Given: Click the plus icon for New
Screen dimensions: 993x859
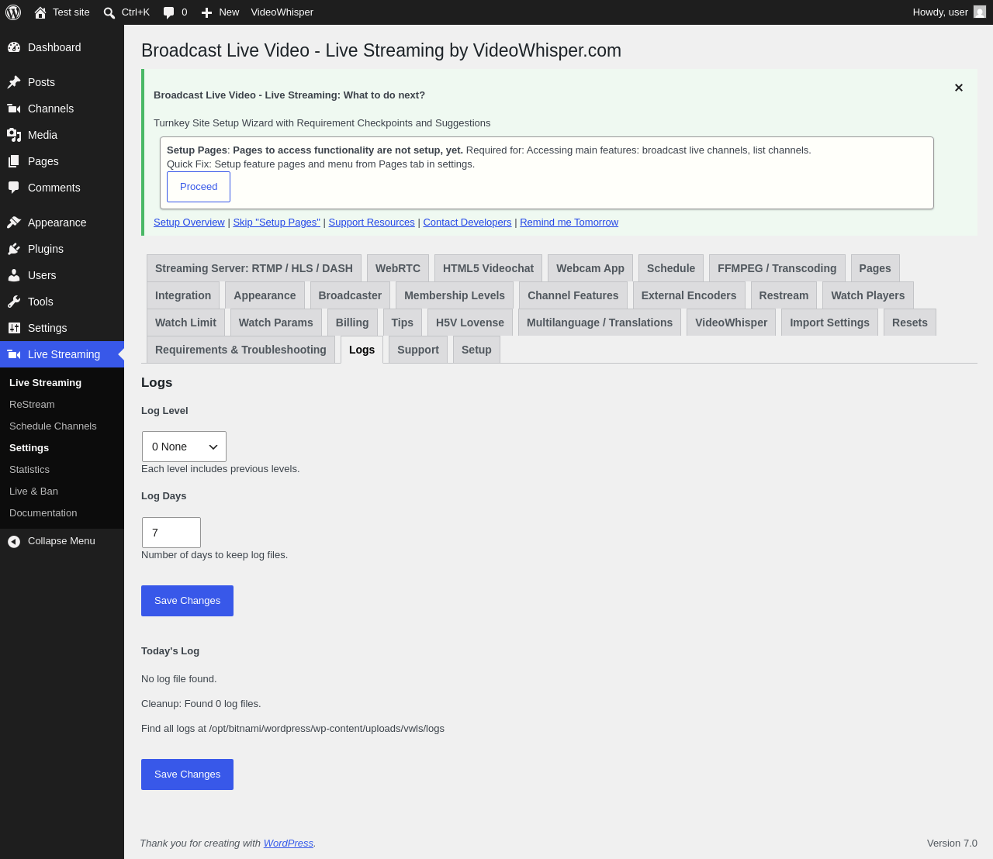Looking at the screenshot, I should [x=206, y=12].
